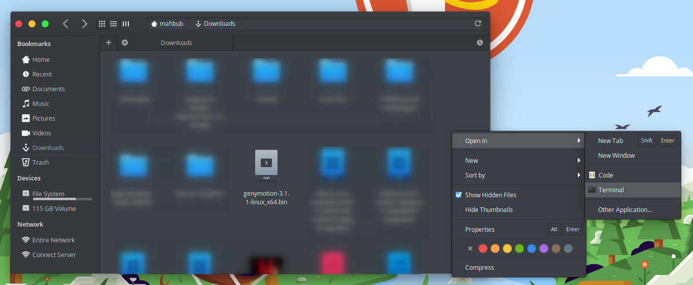Open in Code from the submenu
This screenshot has width=693, height=285.
[x=633, y=175]
